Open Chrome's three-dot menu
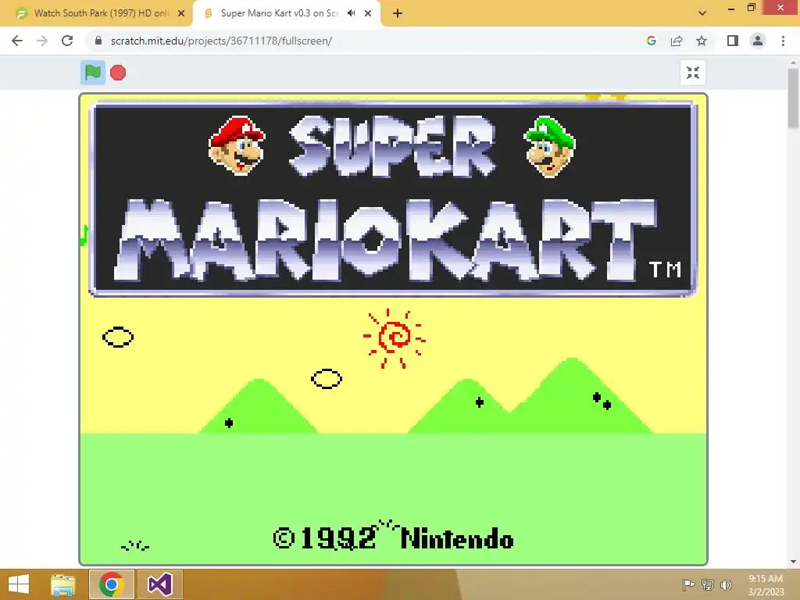This screenshot has height=600, width=800. 783,41
